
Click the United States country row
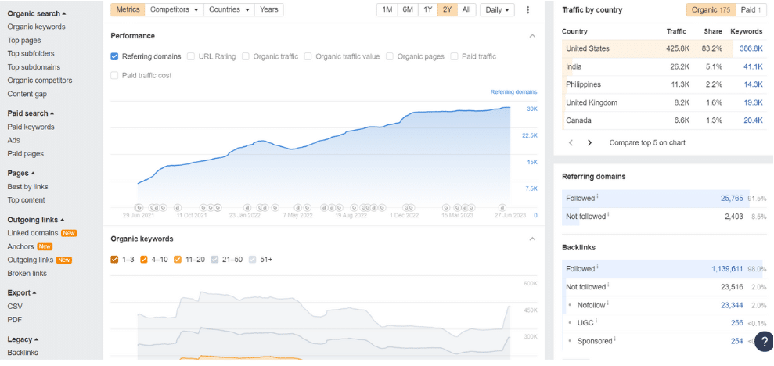pyautogui.click(x=587, y=48)
